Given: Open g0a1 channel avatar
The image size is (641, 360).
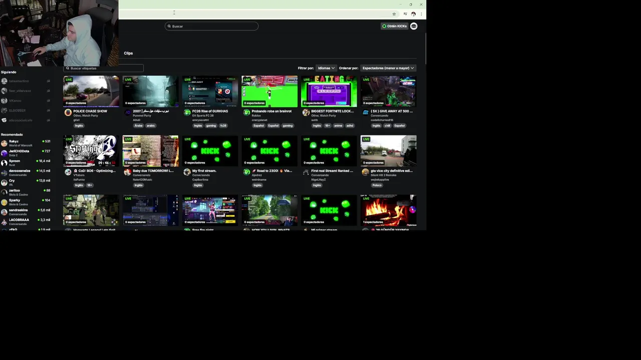Looking at the screenshot, I should click(68, 113).
